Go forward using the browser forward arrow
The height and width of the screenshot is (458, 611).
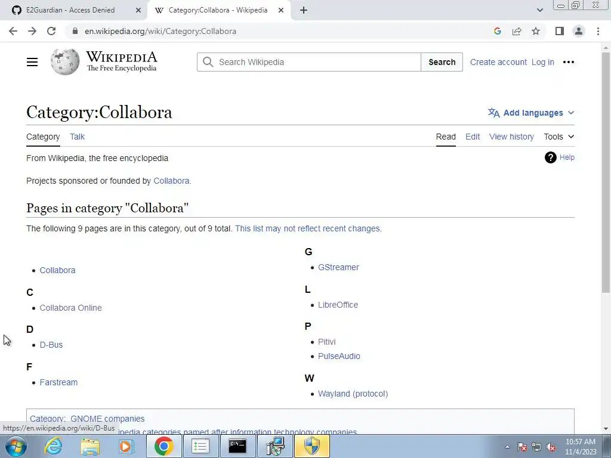click(32, 31)
